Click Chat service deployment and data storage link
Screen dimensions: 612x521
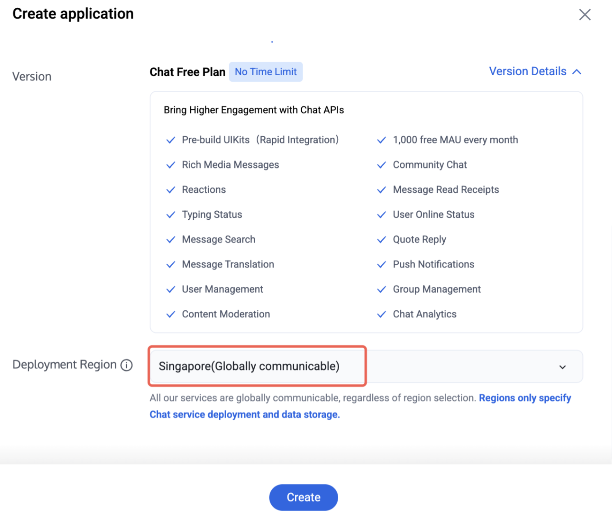[245, 415]
